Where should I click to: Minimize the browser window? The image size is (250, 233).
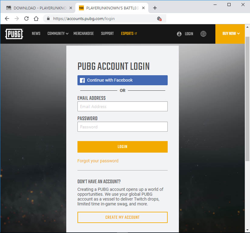point(215,5)
